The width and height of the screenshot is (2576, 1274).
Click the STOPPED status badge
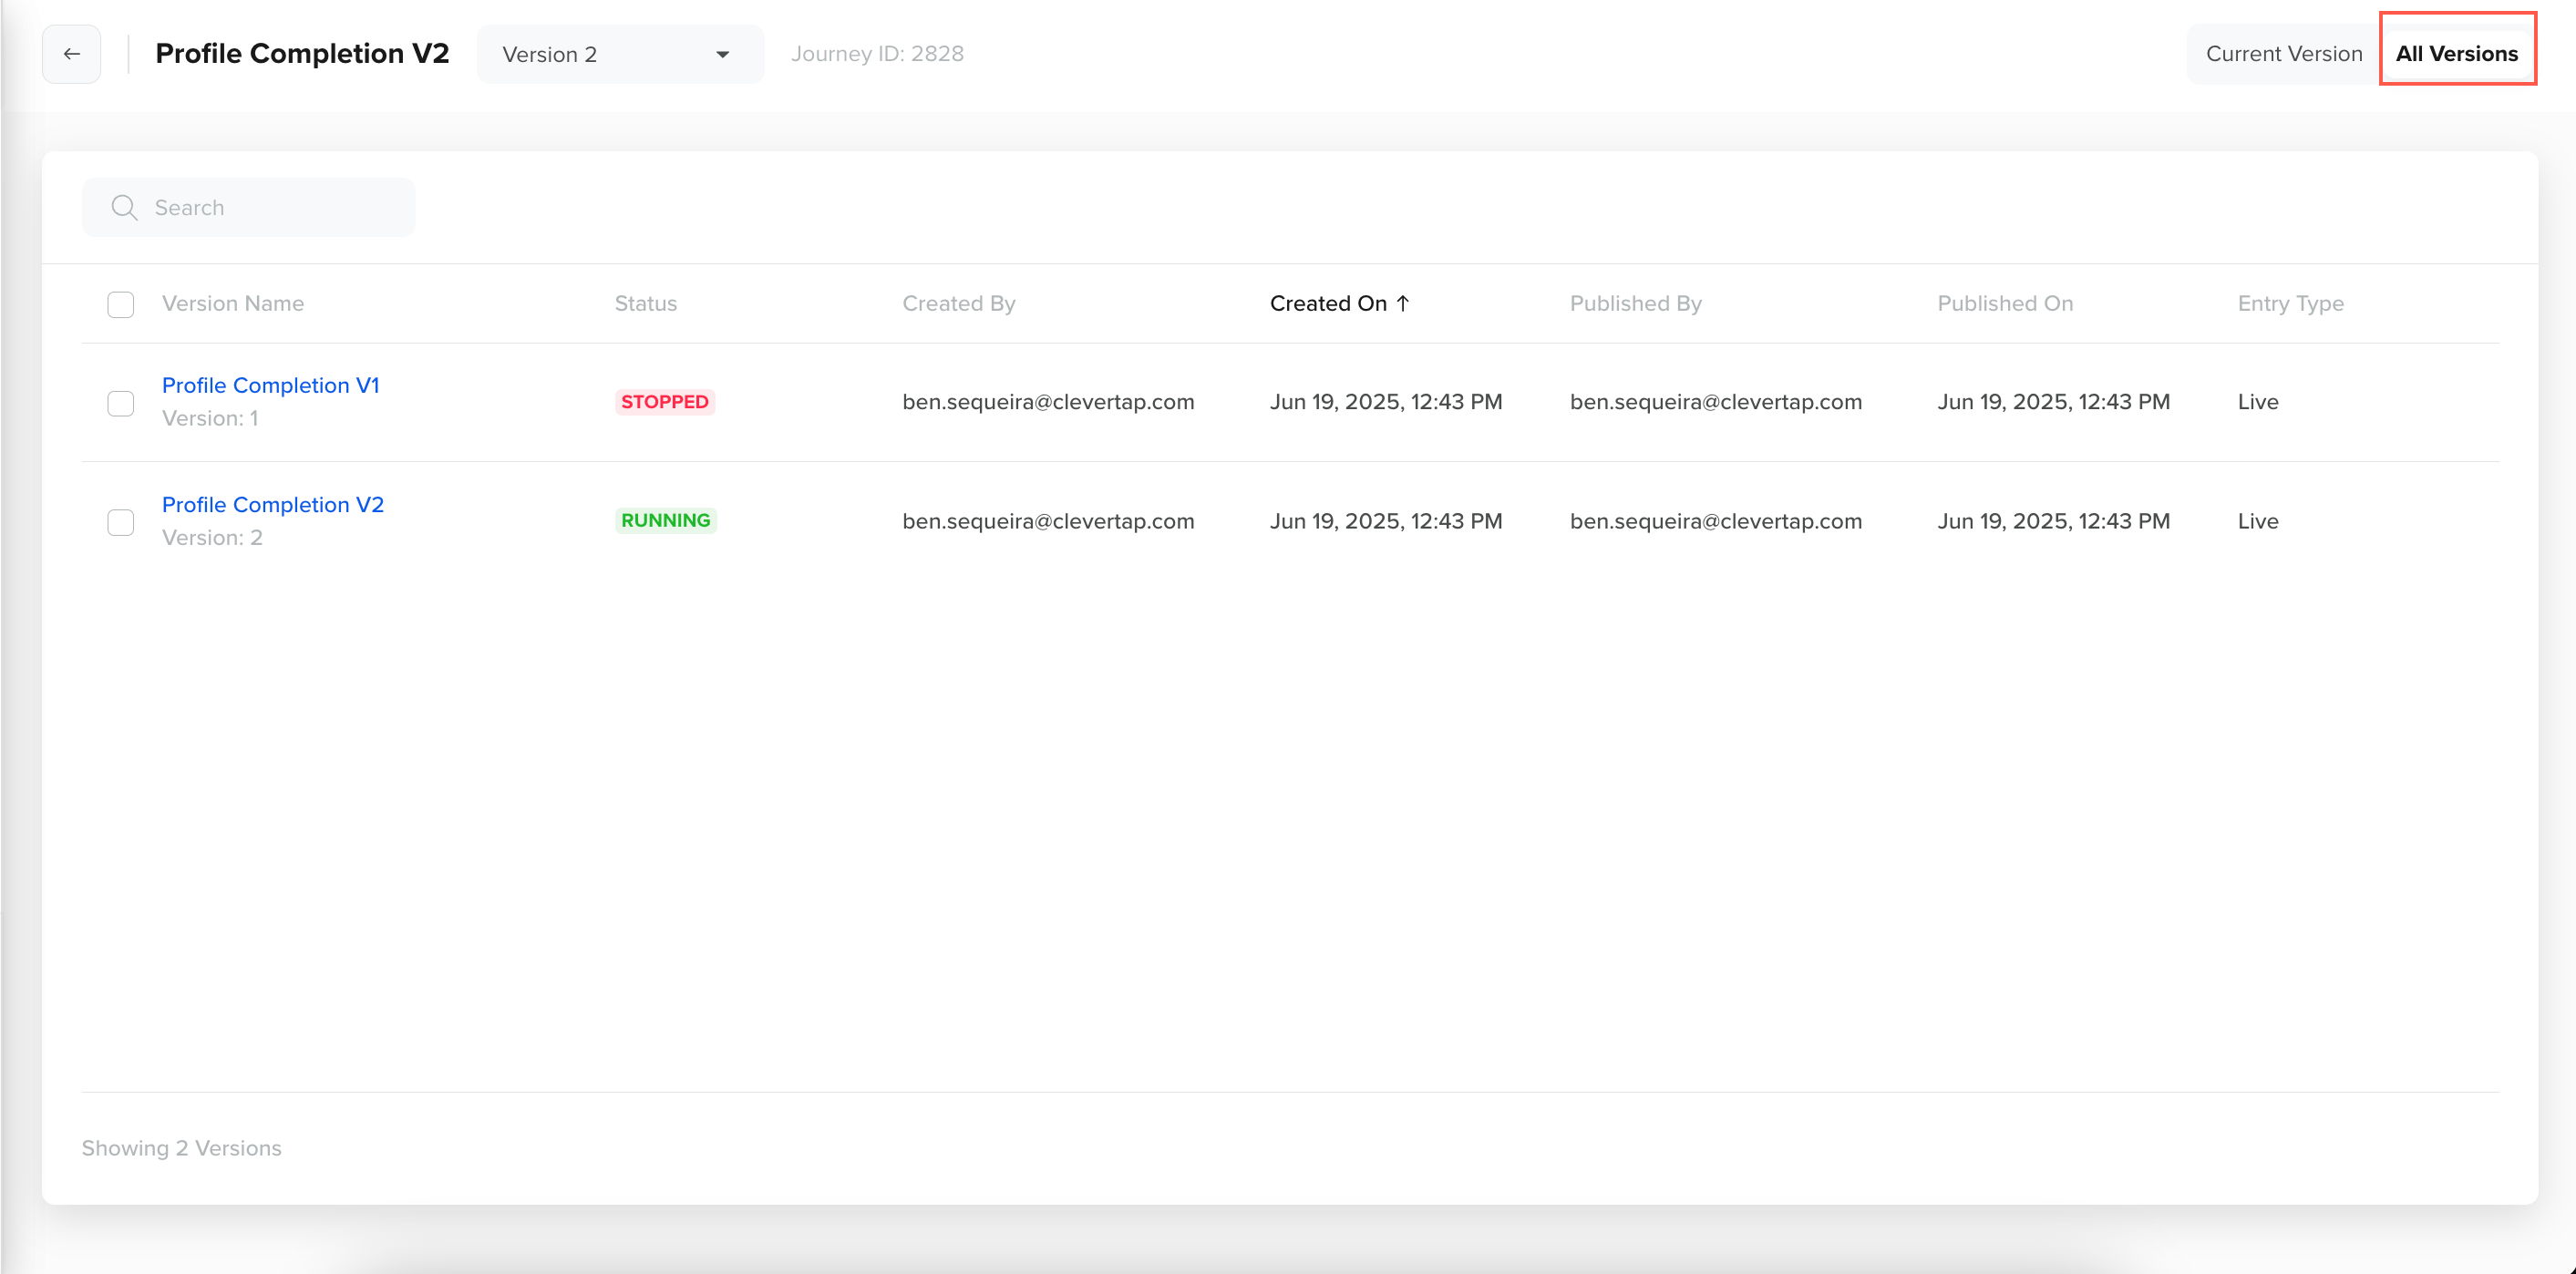click(x=664, y=402)
